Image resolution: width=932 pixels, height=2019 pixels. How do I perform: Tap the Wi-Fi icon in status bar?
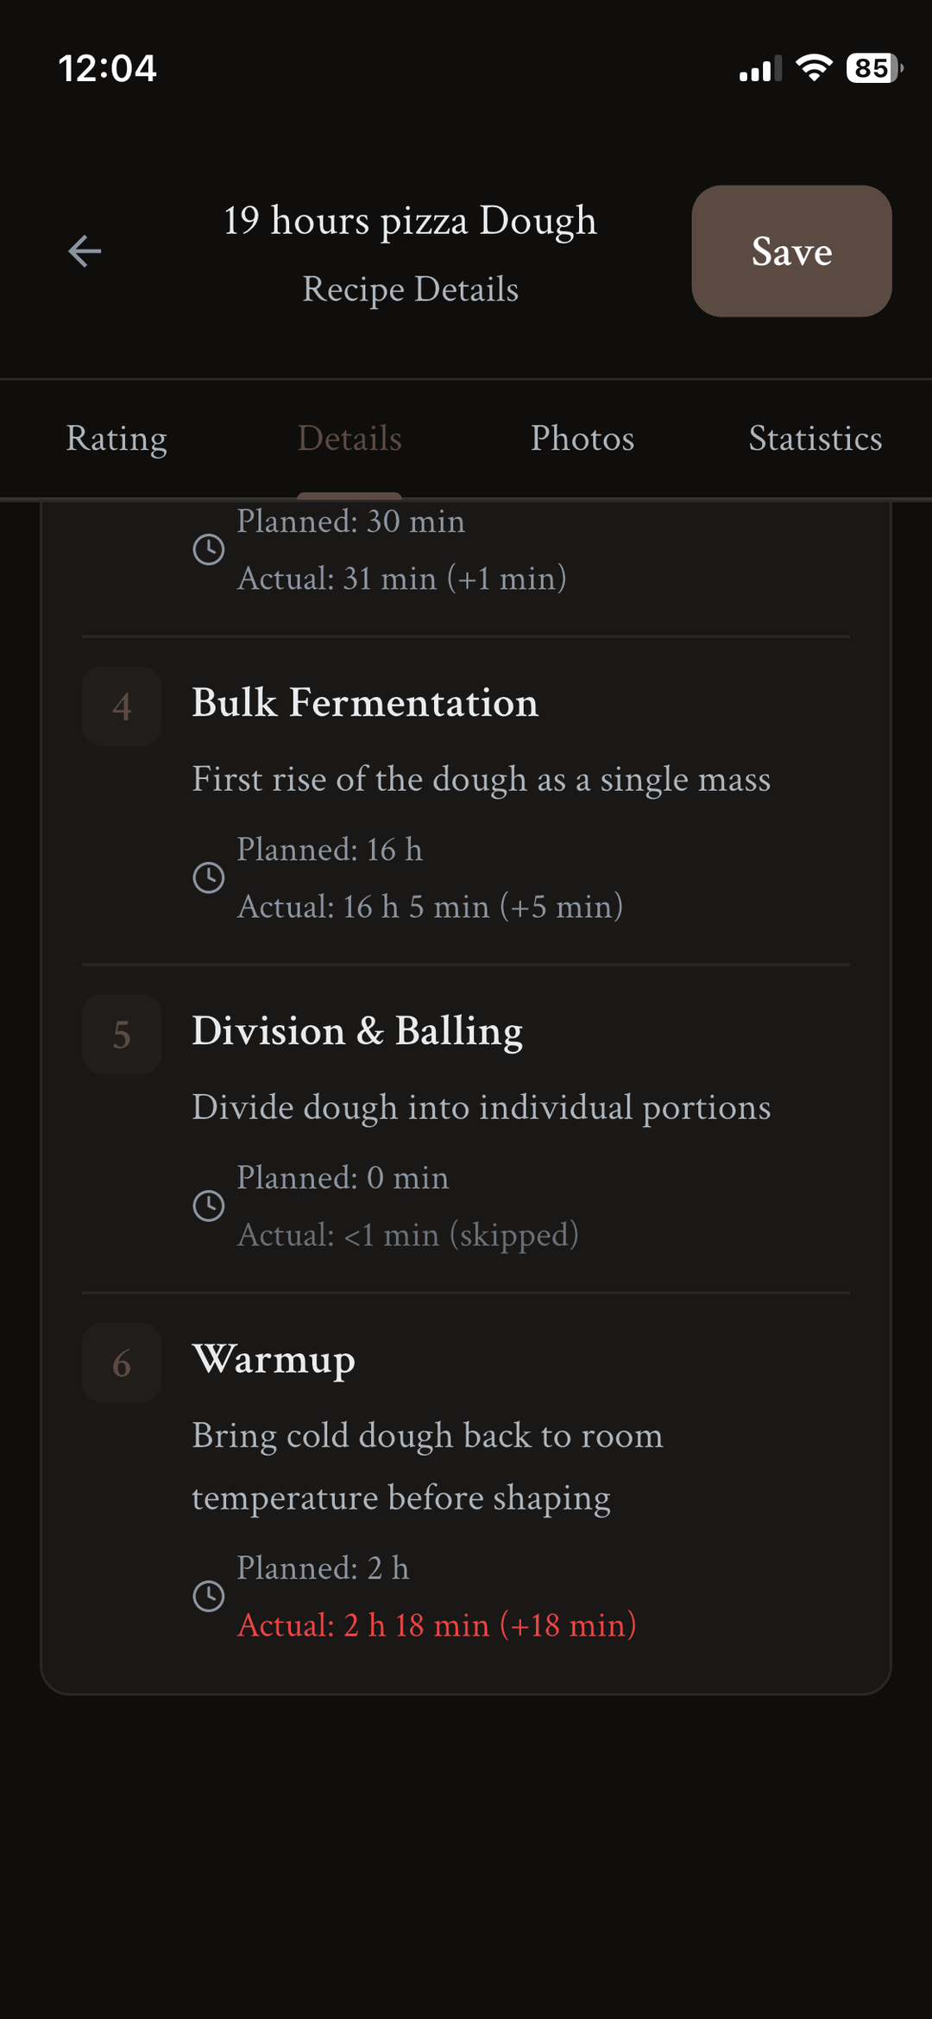pos(813,67)
